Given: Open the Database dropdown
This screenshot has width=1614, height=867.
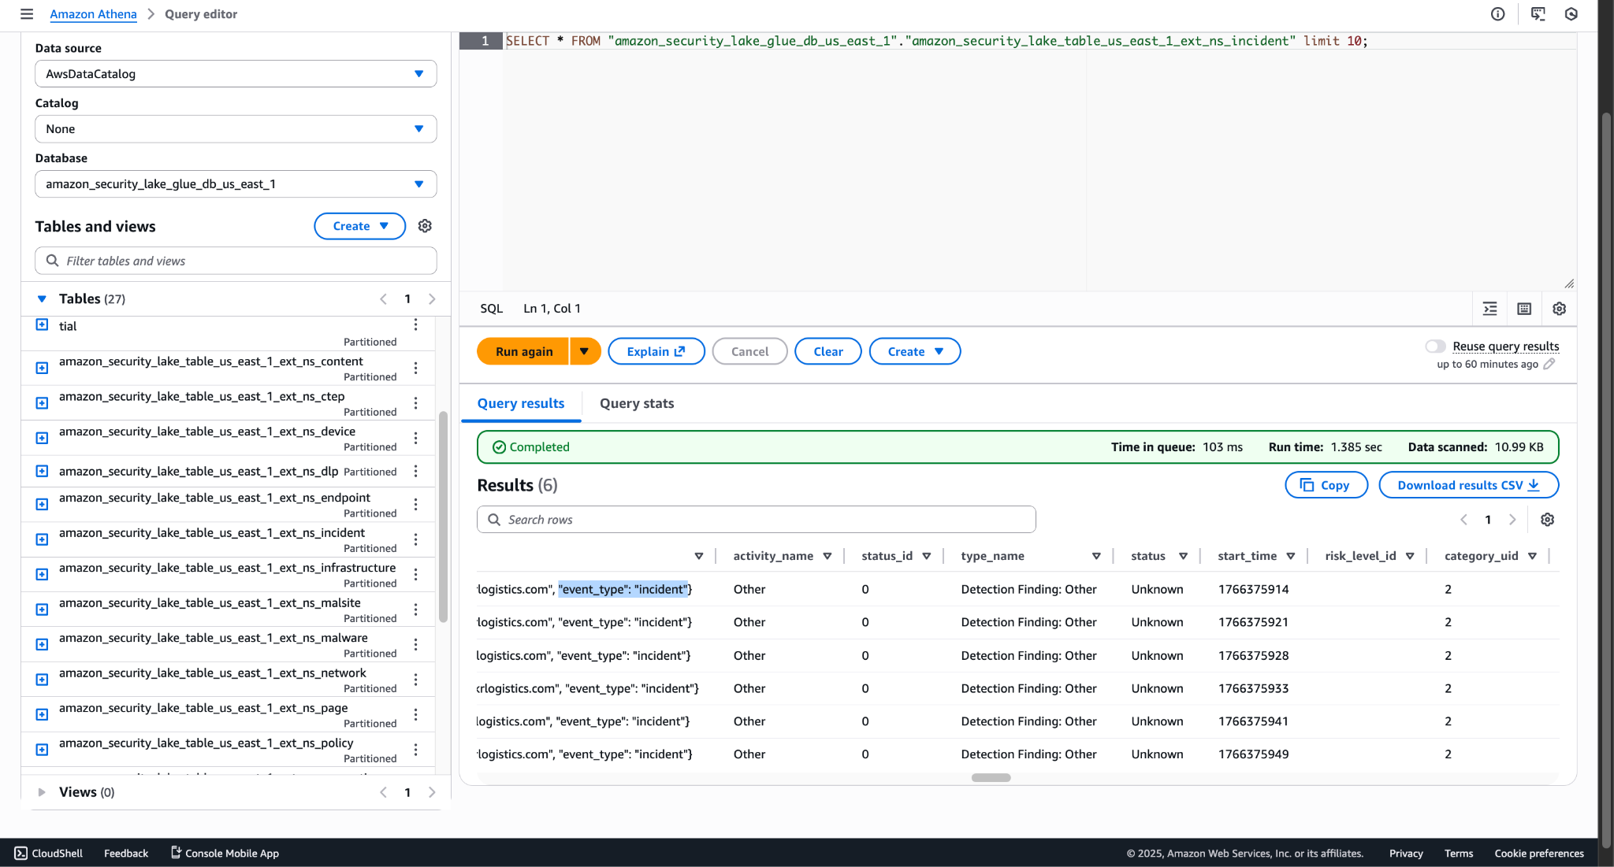Looking at the screenshot, I should click(x=236, y=184).
